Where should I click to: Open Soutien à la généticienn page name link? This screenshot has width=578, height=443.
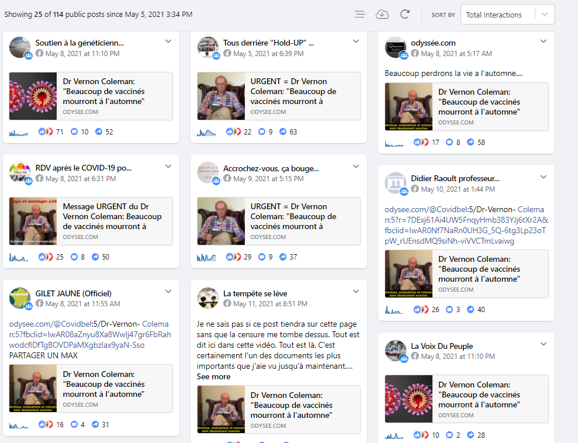coord(79,43)
